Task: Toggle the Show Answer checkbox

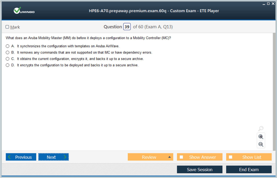Action: [x=181, y=157]
